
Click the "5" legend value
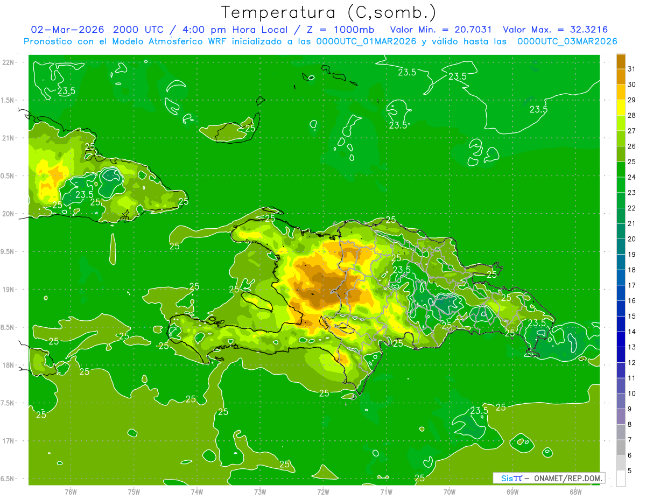coord(630,471)
